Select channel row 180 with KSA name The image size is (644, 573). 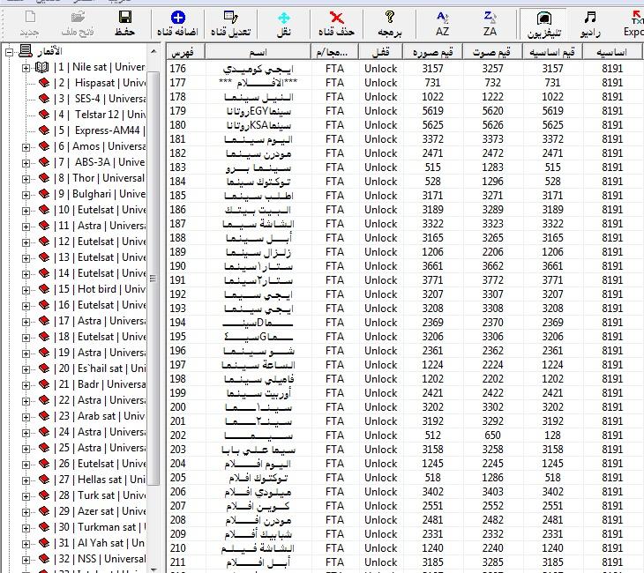tap(405, 125)
